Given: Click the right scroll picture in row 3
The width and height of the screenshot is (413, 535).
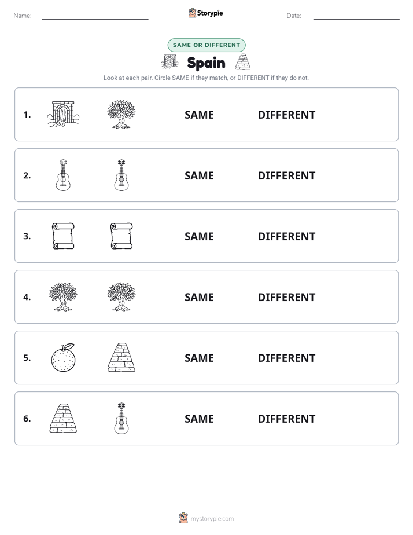Looking at the screenshot, I should (121, 236).
